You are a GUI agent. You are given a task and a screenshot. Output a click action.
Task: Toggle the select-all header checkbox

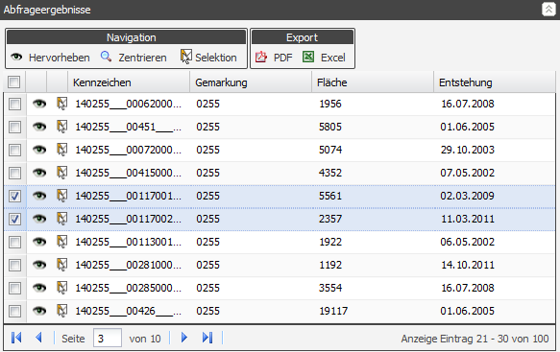[x=14, y=82]
